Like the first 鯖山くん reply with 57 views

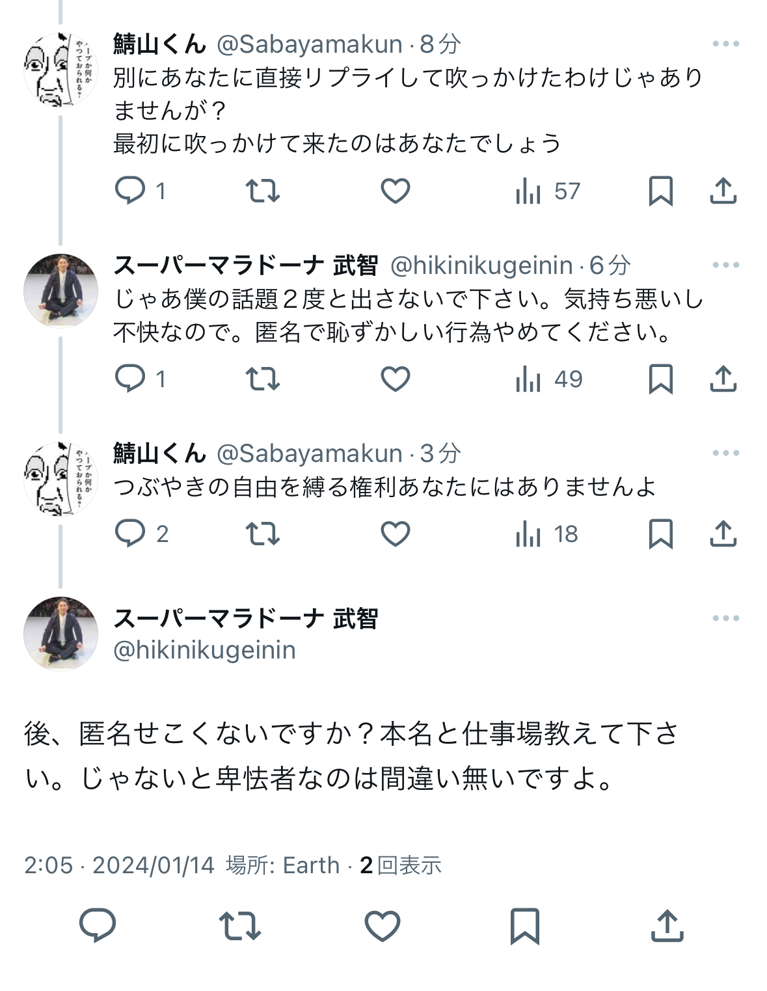395,191
